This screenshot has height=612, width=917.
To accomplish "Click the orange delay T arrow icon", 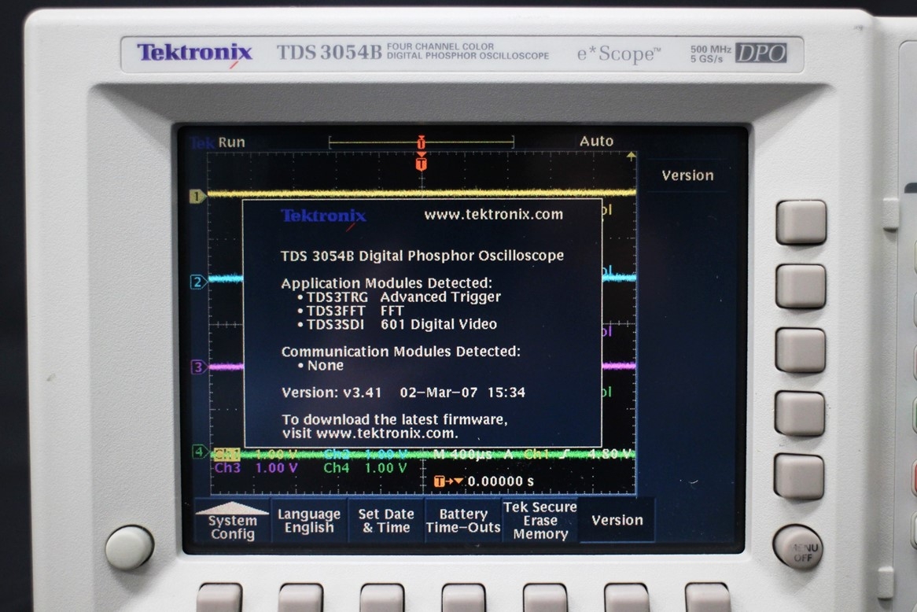I will point(448,481).
